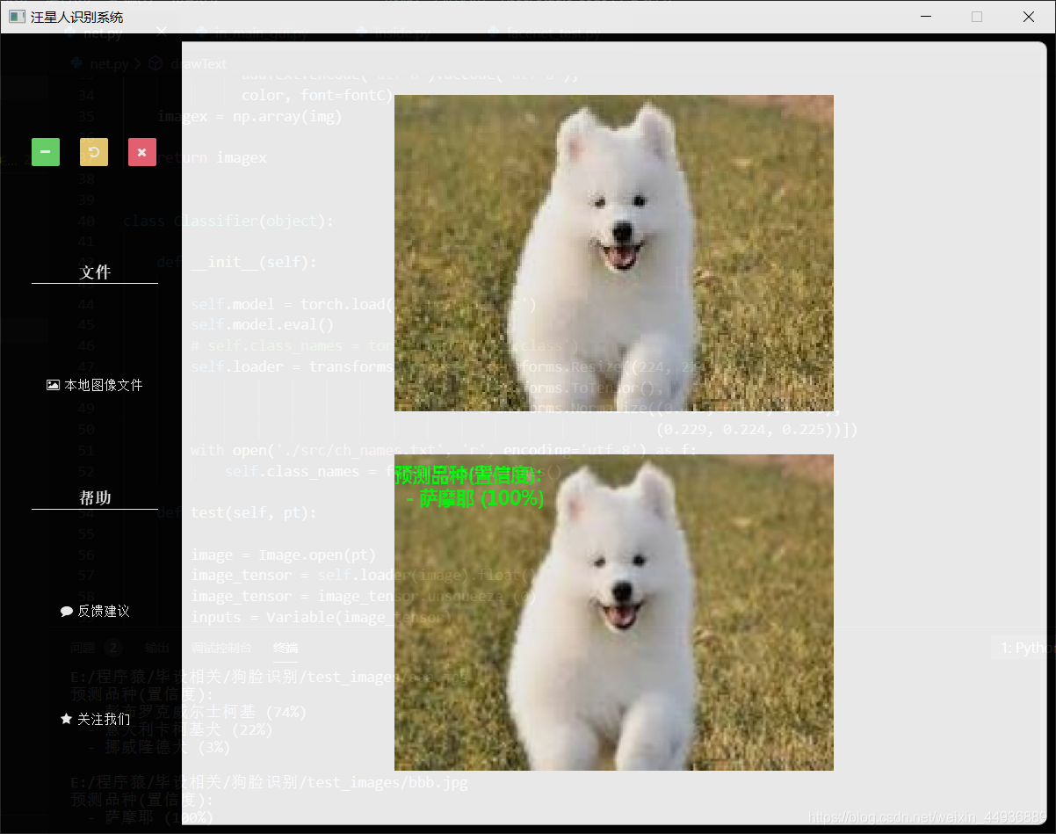Click the app icon in the title bar
The height and width of the screenshot is (834, 1056).
click(x=17, y=17)
